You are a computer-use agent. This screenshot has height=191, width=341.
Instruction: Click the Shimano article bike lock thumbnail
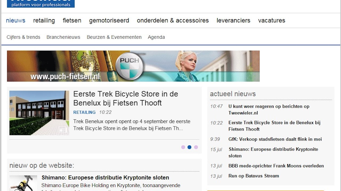(x=23, y=183)
